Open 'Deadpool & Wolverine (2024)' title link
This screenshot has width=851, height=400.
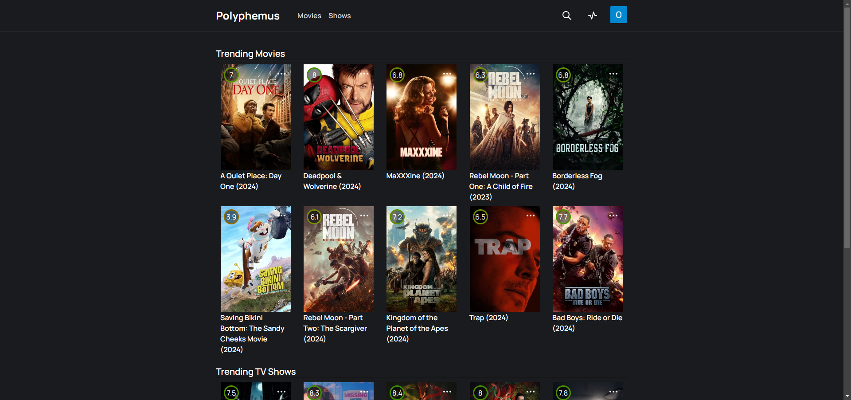[x=332, y=181]
